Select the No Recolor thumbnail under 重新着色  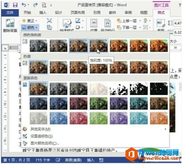click(x=39, y=89)
